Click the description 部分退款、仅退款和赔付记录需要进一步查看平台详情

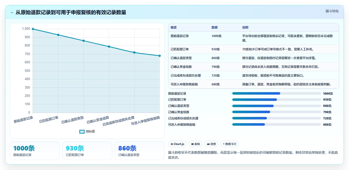pos(279,58)
